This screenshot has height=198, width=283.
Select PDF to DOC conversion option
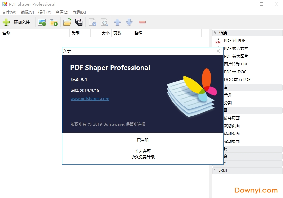point(235,72)
